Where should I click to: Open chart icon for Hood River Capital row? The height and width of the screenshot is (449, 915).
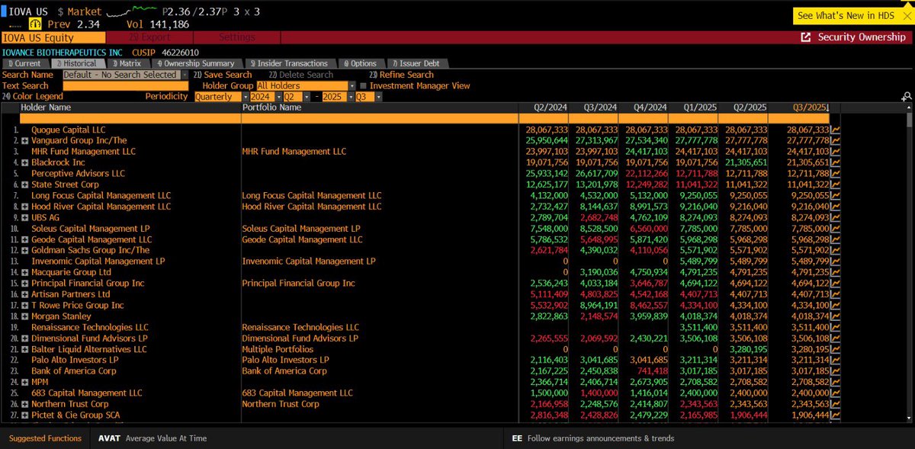(835, 207)
